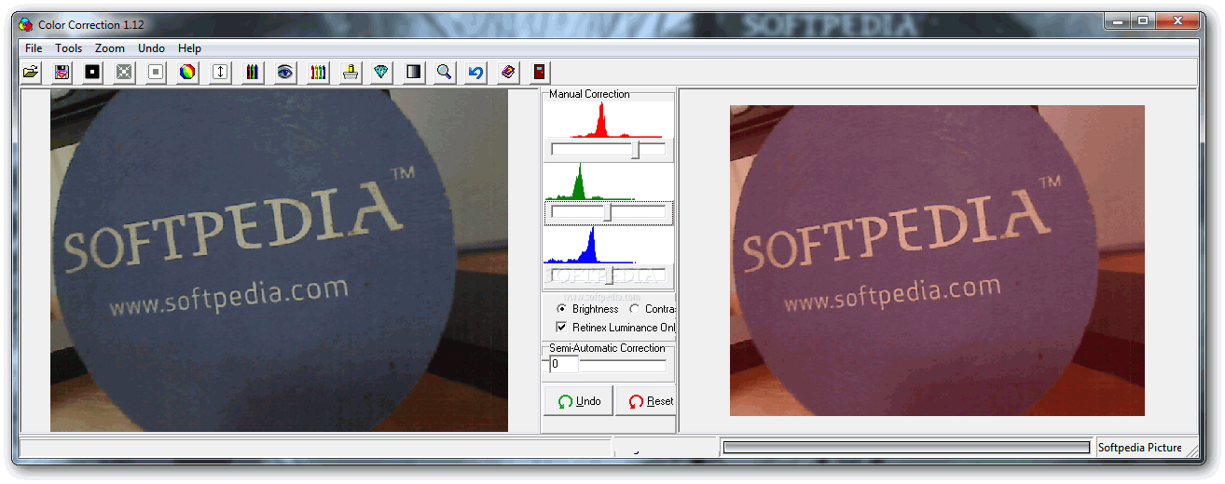Screen dimensions: 1225x484
Task: Click the purple help book icon
Action: 508,72
